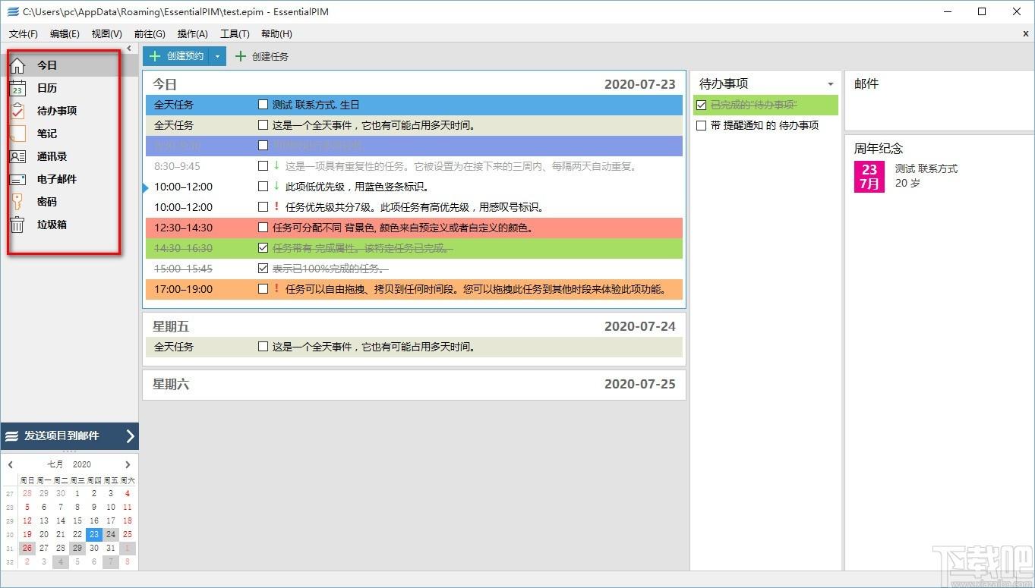Check the 10:00–12:00 high priority task
Viewport: 1035px width, 588px height.
click(x=263, y=207)
